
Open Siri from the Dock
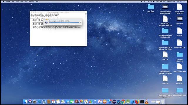30,102
